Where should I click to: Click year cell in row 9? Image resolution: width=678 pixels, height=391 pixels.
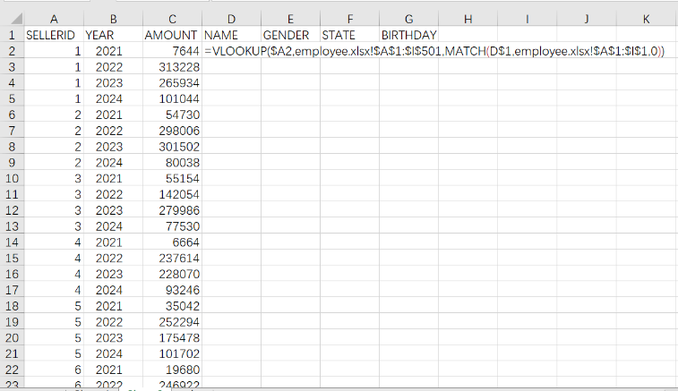[x=113, y=163]
